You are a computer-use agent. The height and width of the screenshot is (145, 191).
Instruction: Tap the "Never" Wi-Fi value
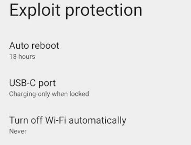(18, 131)
